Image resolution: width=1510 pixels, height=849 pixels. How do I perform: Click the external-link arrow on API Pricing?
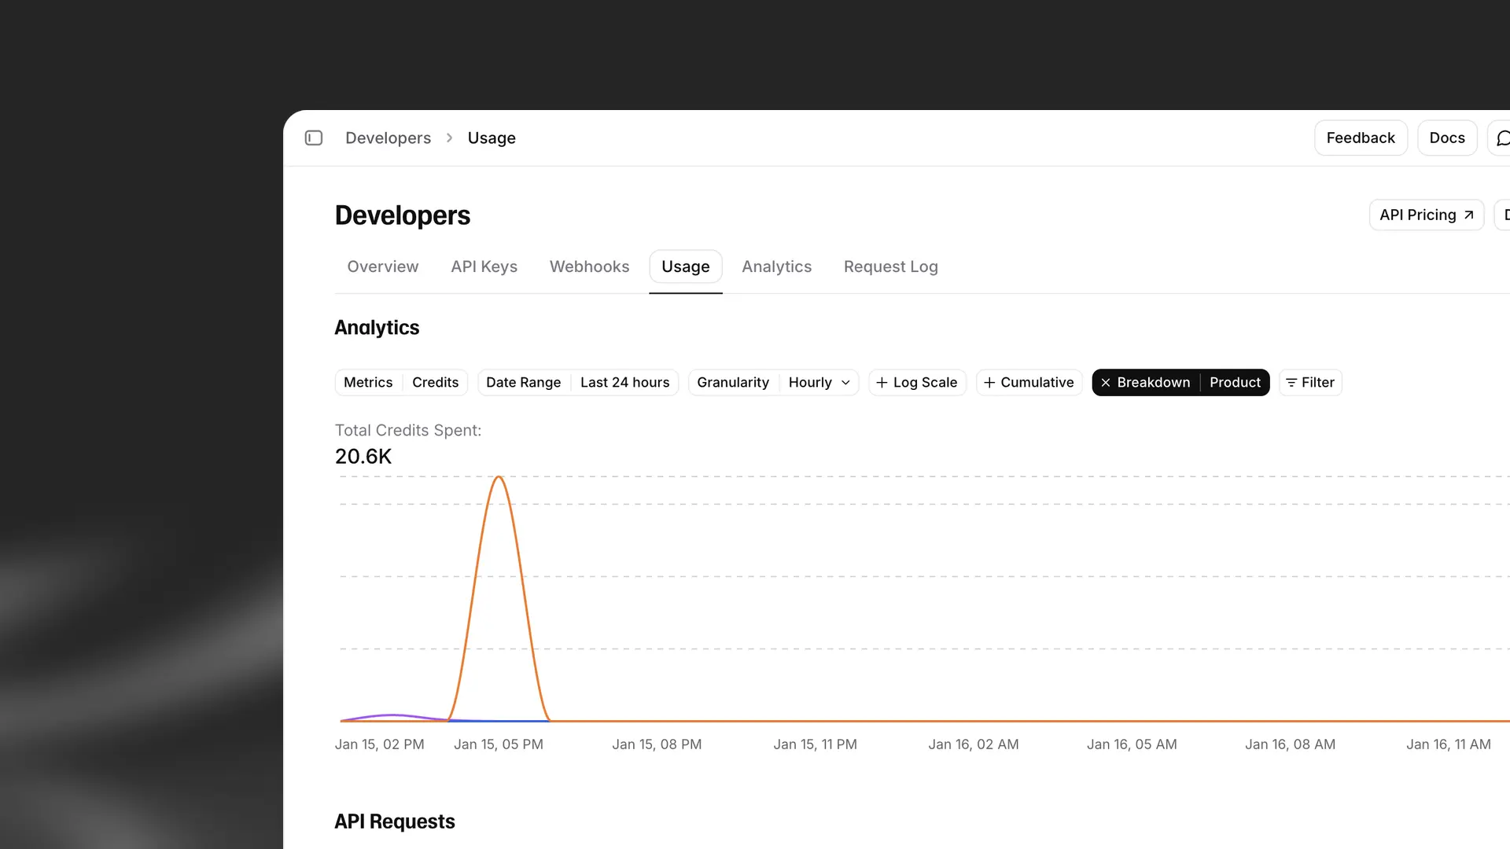click(x=1468, y=215)
